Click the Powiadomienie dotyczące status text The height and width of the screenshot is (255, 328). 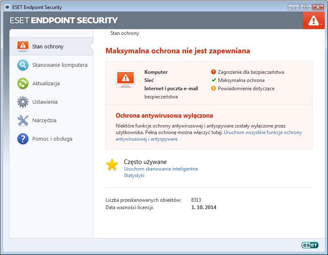246,89
